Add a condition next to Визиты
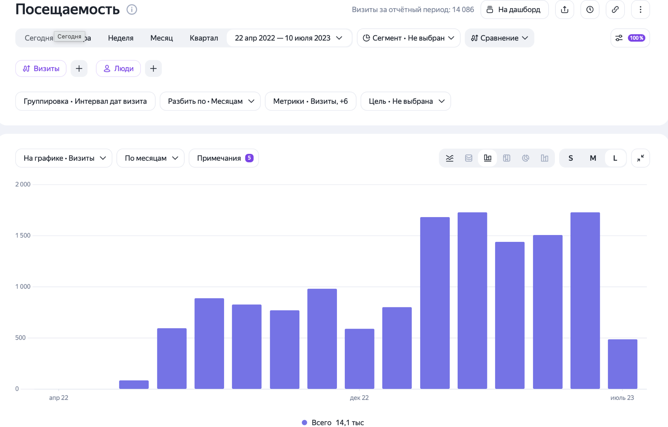Viewport: 668px width, 427px height. pyautogui.click(x=79, y=68)
